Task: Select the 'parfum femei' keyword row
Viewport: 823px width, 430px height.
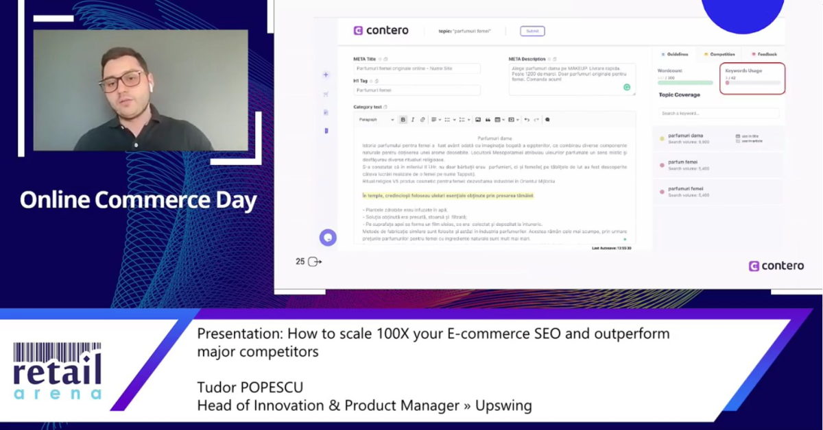Action: tap(717, 165)
